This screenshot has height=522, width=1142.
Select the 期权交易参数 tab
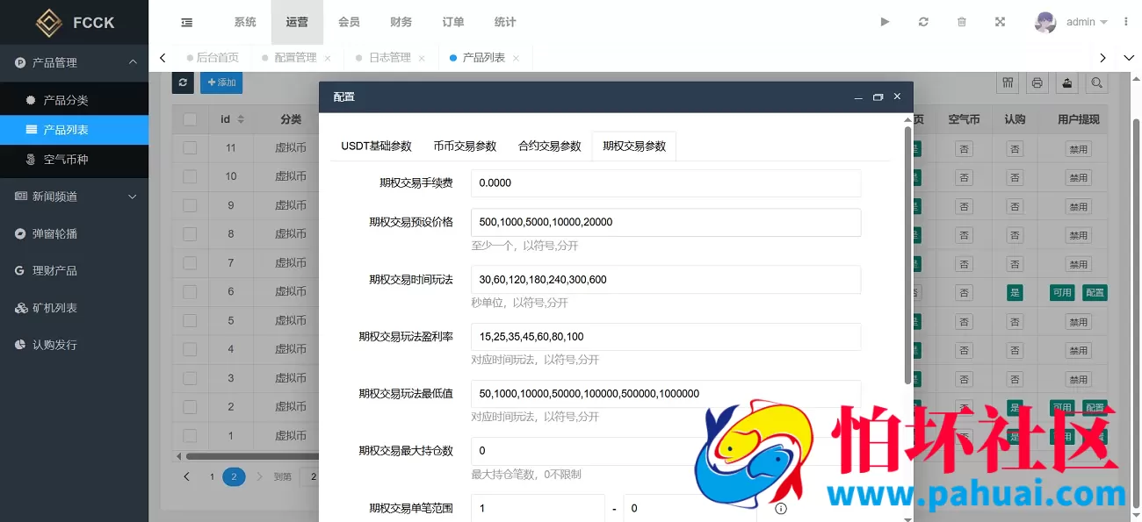[x=634, y=146]
